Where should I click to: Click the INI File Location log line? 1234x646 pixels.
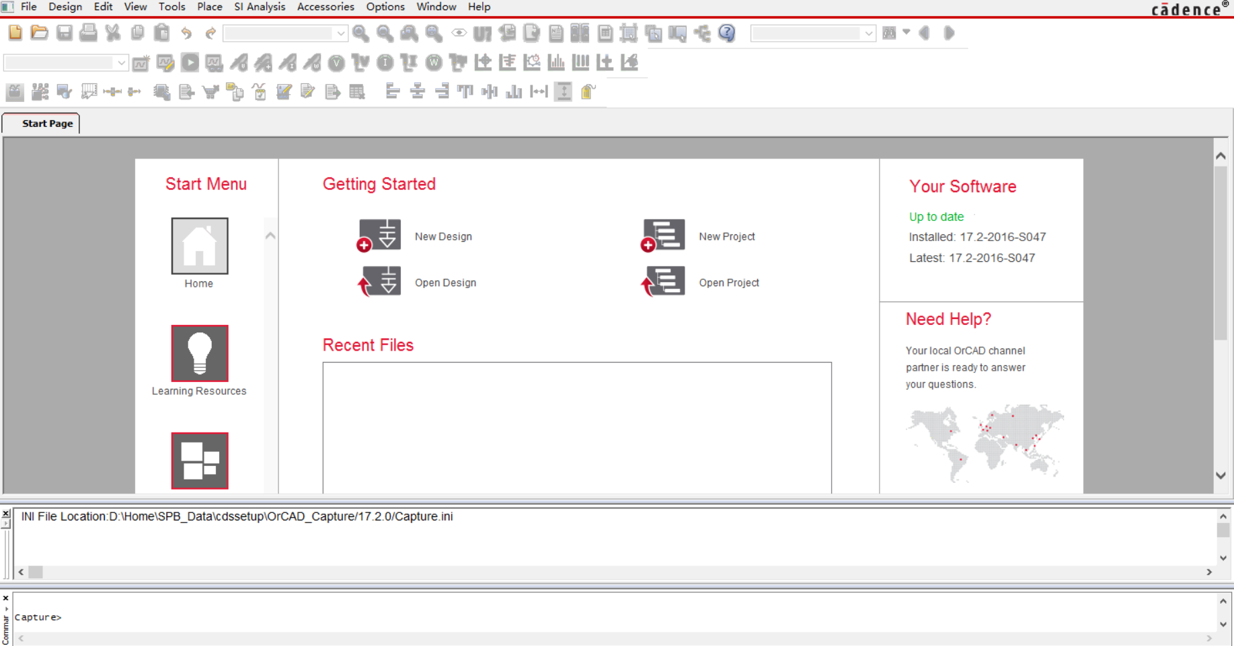pyautogui.click(x=237, y=516)
